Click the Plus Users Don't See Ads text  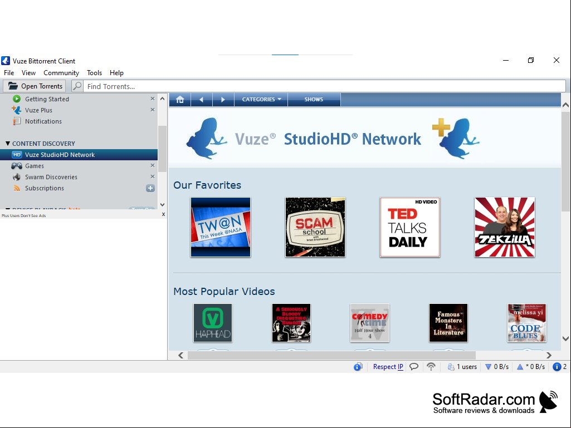pos(23,215)
